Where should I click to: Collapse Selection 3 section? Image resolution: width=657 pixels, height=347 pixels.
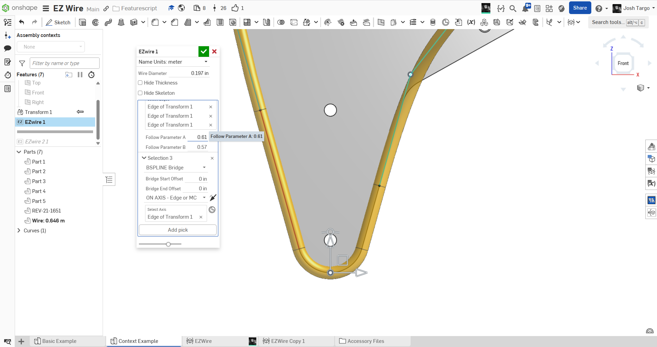click(144, 158)
